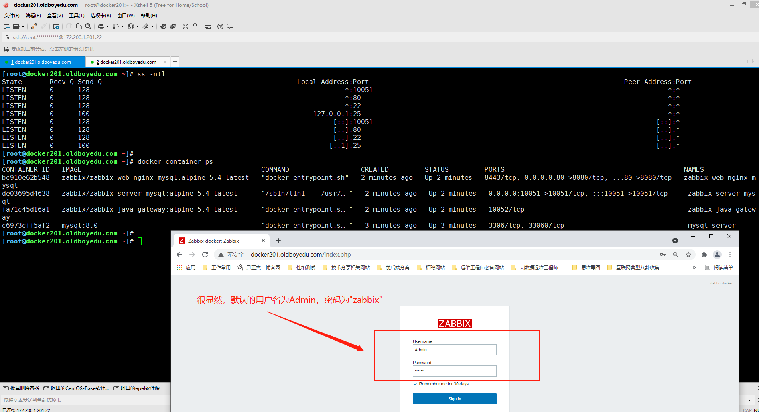Open session properties settings icon
This screenshot has width=759, height=412.
pos(56,26)
